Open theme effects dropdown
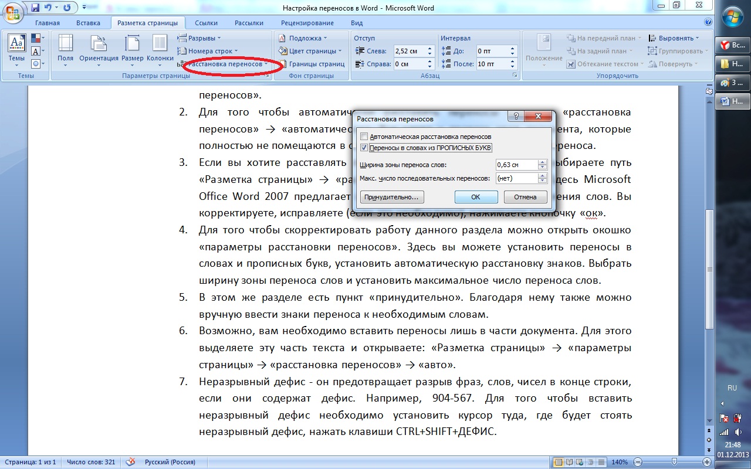Screen dimensions: 751x469 (x=38, y=63)
